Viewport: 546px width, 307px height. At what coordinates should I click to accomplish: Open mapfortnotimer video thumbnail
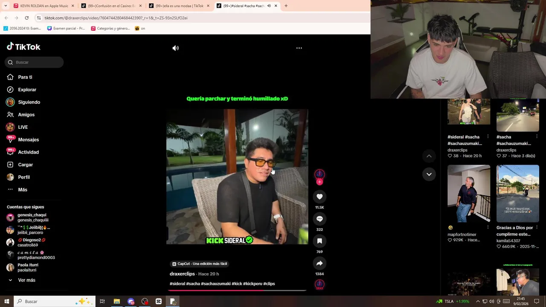(469, 194)
